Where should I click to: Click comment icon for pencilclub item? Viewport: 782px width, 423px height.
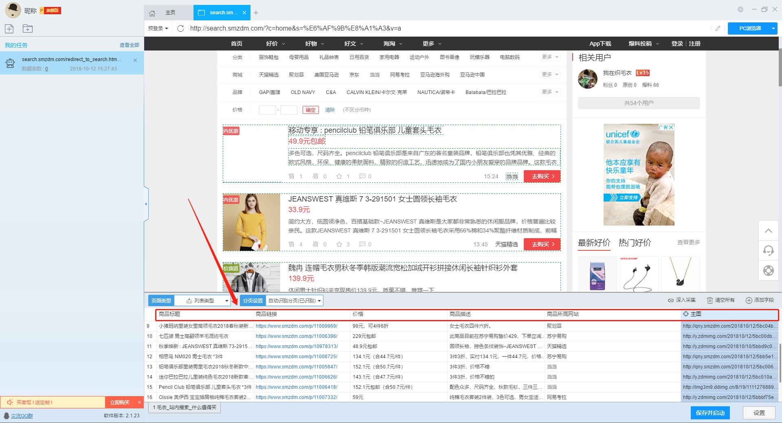click(x=362, y=176)
